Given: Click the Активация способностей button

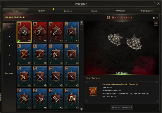Looking at the screenshot, I should coord(122,107).
